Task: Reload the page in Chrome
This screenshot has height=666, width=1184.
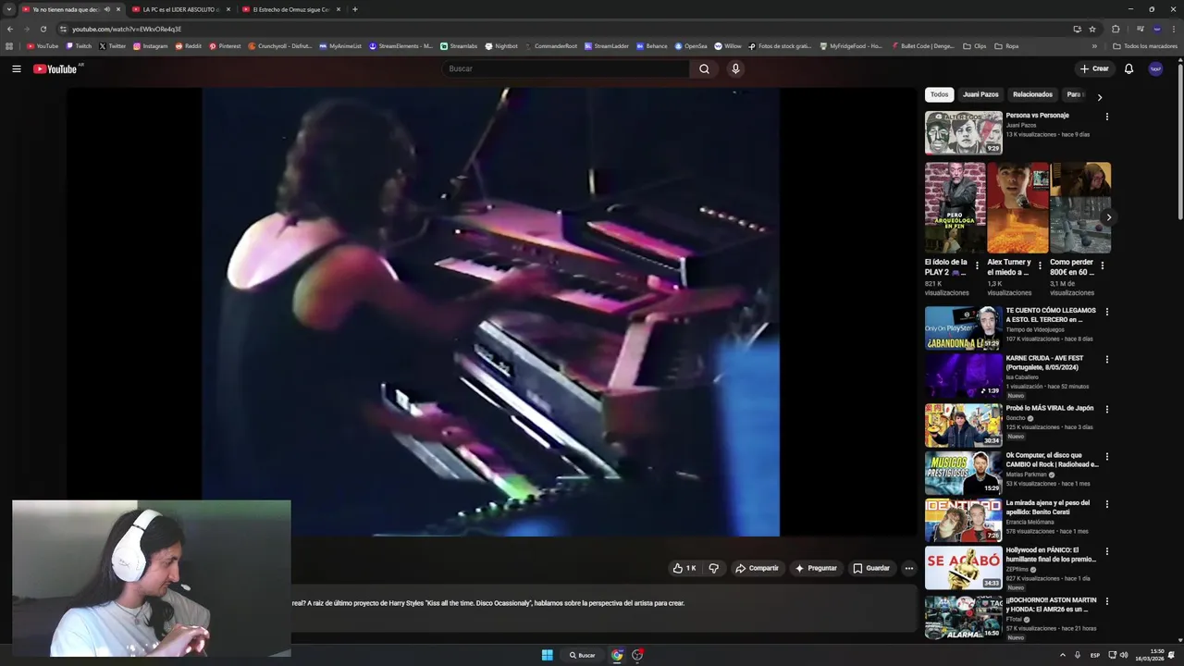Action: [43, 29]
